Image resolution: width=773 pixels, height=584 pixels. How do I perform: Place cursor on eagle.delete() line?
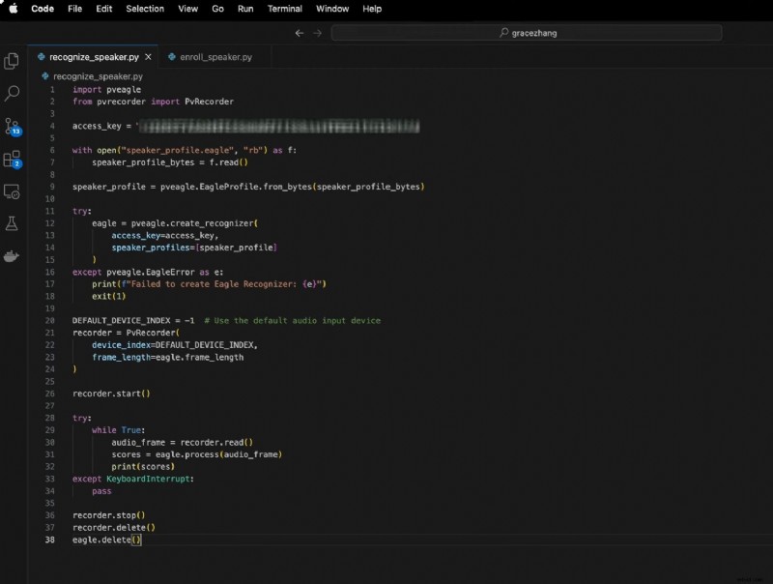coord(106,540)
